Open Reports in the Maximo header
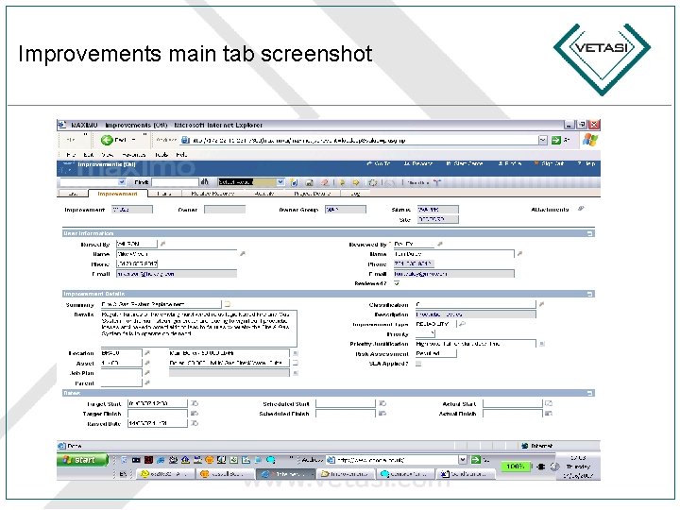This screenshot has height=510, width=680. pyautogui.click(x=418, y=164)
